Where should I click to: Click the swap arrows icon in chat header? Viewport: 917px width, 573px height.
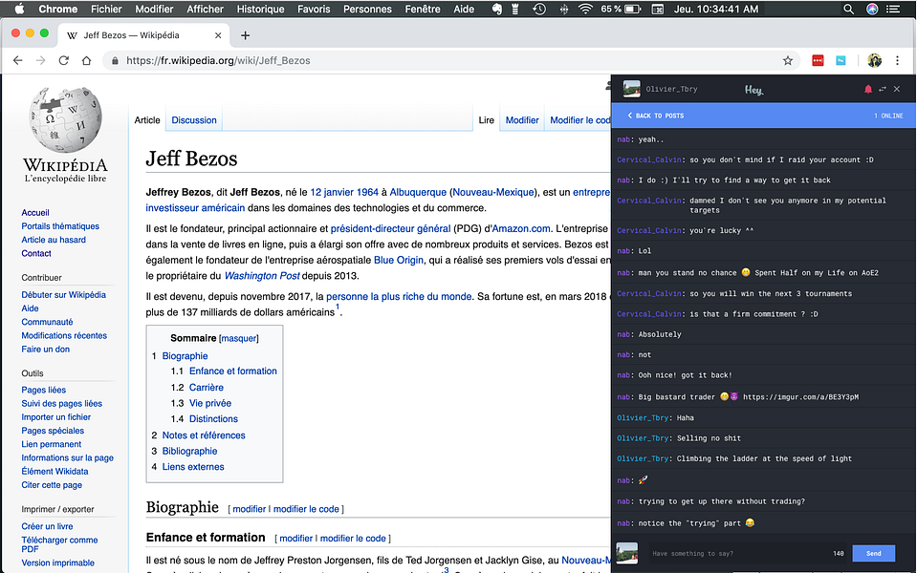[882, 90]
